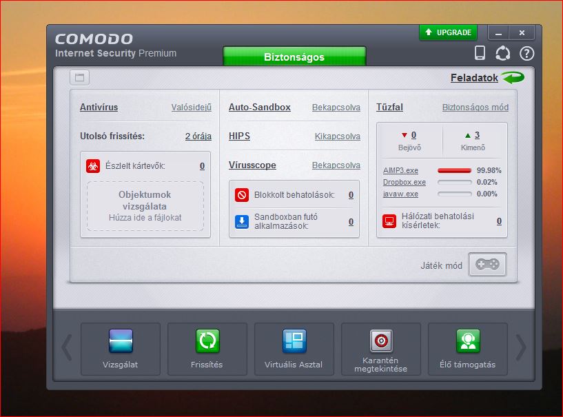Click the 2 órája last update link
The image size is (563, 417).
(x=198, y=136)
